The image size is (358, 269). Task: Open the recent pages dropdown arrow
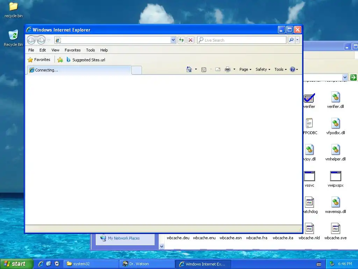tap(49, 40)
